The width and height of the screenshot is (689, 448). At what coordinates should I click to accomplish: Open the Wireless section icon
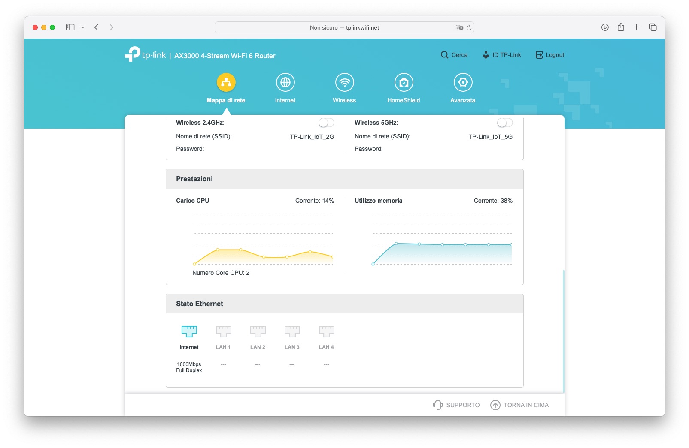344,82
